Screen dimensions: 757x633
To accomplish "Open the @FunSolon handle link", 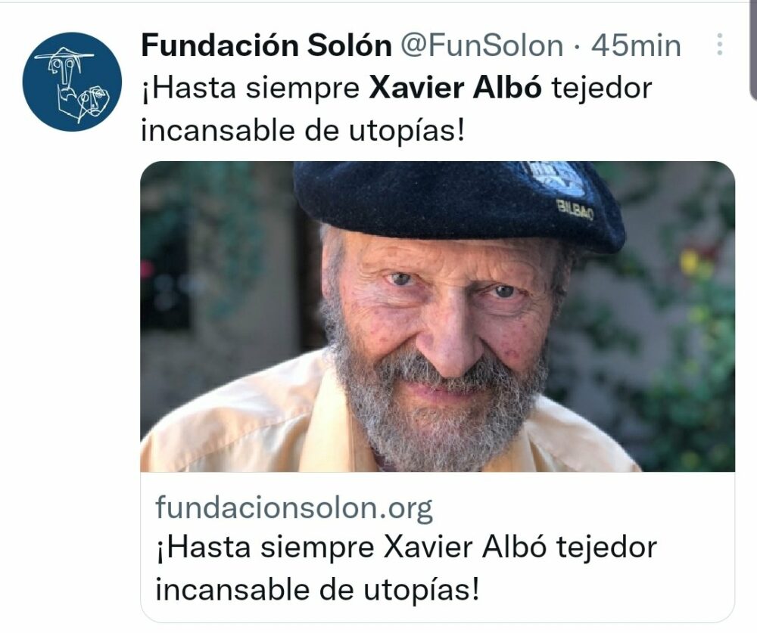I will coord(481,45).
